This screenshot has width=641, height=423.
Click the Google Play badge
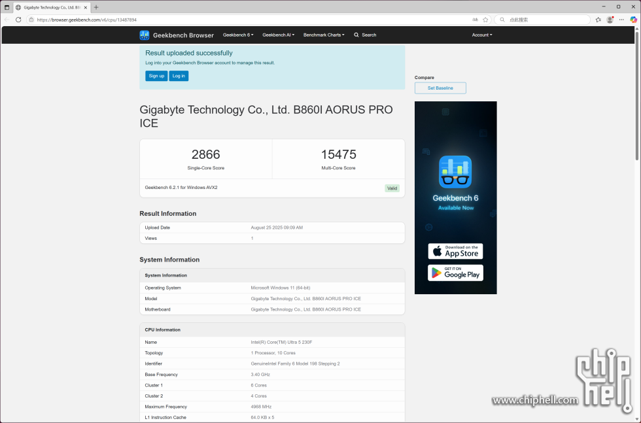455,273
